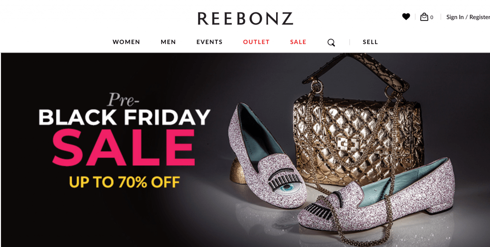The width and height of the screenshot is (490, 247).
Task: Click the gold quilted handbag image
Action: (x=358, y=125)
